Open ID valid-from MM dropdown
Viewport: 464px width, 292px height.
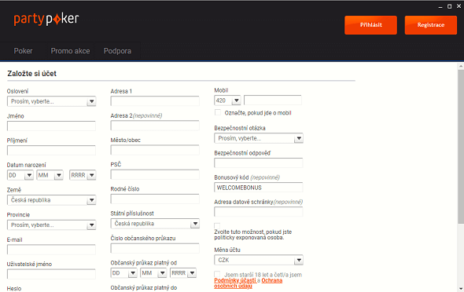pyautogui.click(x=153, y=273)
